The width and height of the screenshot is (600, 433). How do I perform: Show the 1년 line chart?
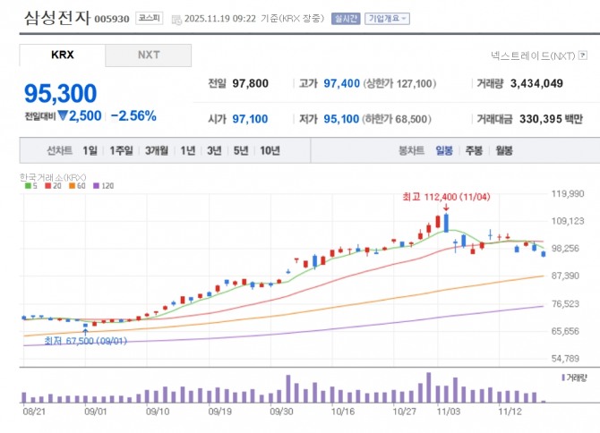pos(187,150)
